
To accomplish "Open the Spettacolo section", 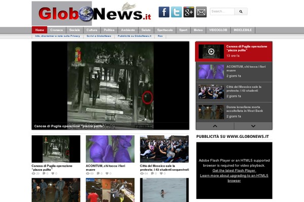I will point(165,30).
